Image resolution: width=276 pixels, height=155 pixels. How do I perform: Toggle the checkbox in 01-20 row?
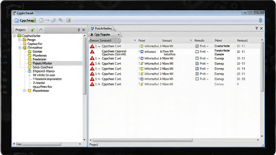pyautogui.click(x=197, y=79)
